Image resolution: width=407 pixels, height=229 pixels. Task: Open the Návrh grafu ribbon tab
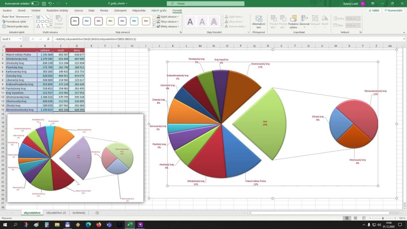pyautogui.click(x=159, y=10)
